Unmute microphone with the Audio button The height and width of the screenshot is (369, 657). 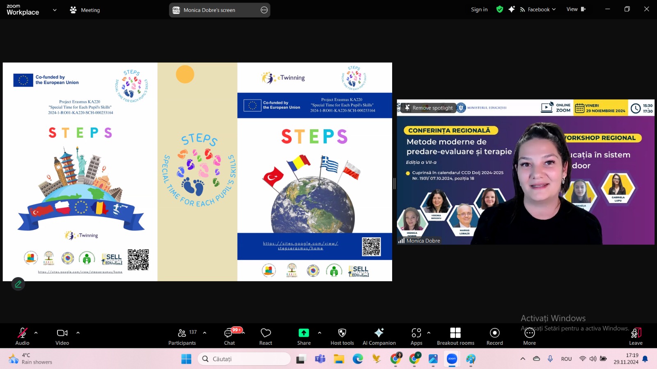22,336
